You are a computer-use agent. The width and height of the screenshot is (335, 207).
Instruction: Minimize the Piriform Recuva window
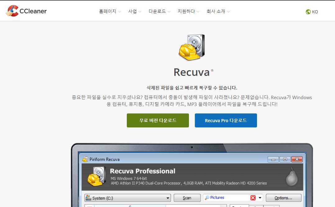point(273,159)
